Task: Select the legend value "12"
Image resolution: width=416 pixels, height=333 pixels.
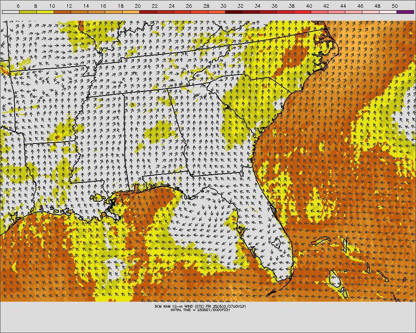Action: [69, 6]
